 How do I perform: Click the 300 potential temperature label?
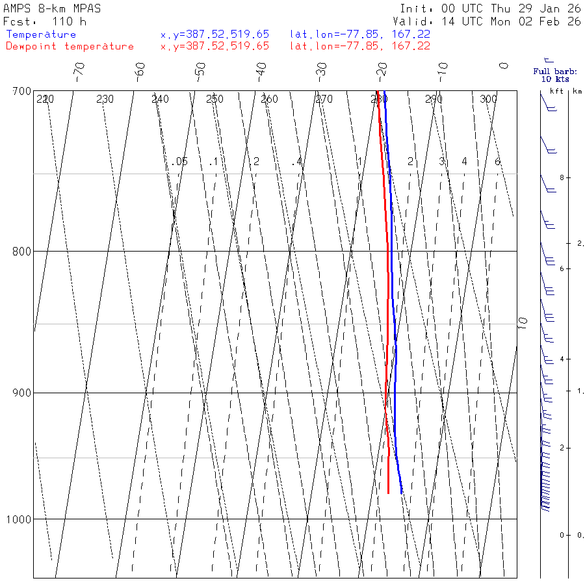[488, 99]
